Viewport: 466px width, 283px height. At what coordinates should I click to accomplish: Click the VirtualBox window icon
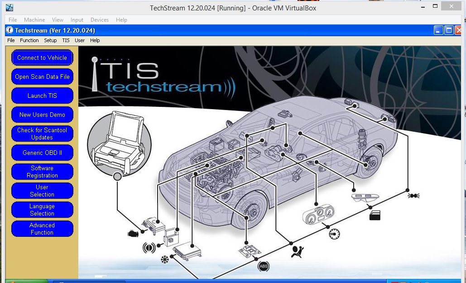tap(10, 7)
